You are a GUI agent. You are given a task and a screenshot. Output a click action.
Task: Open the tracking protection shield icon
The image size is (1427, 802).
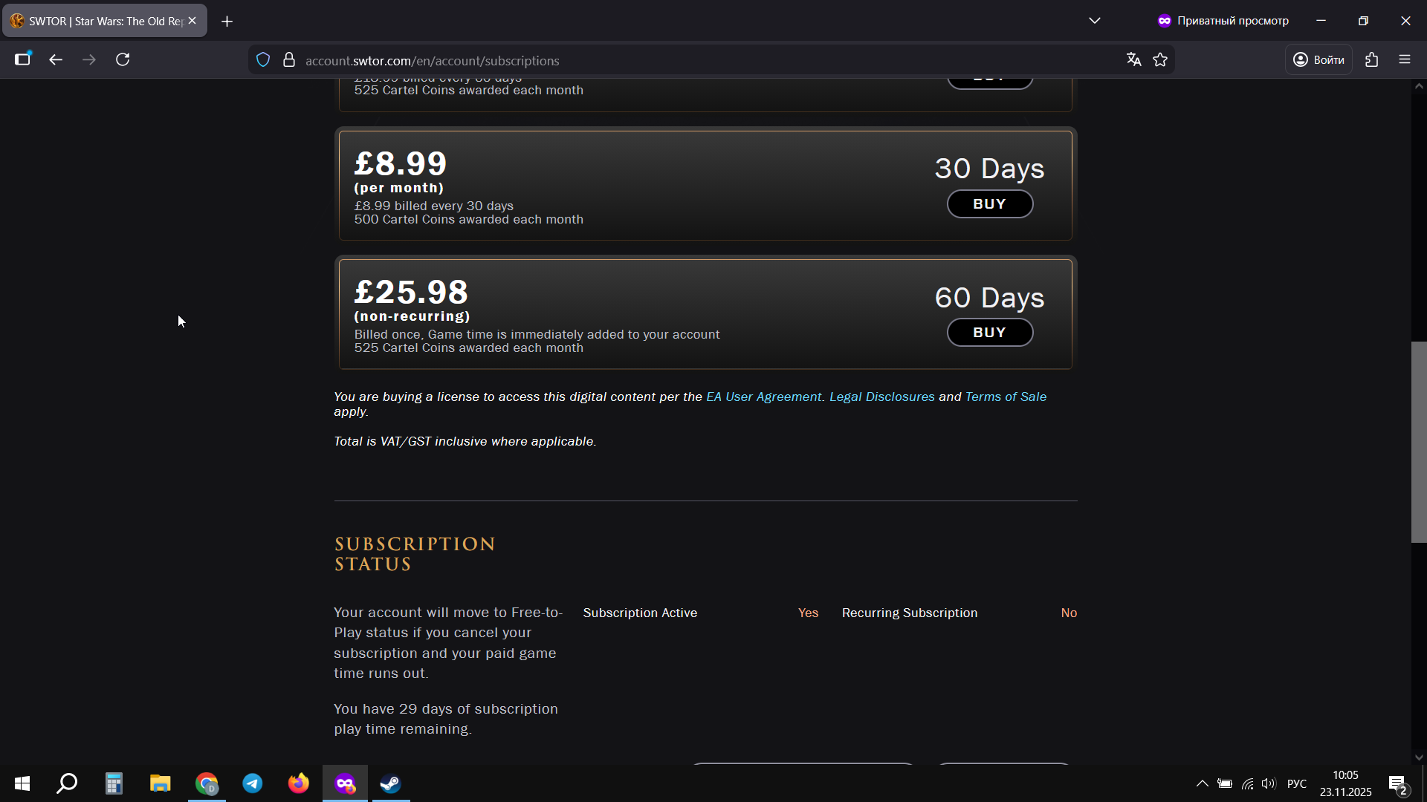point(263,60)
